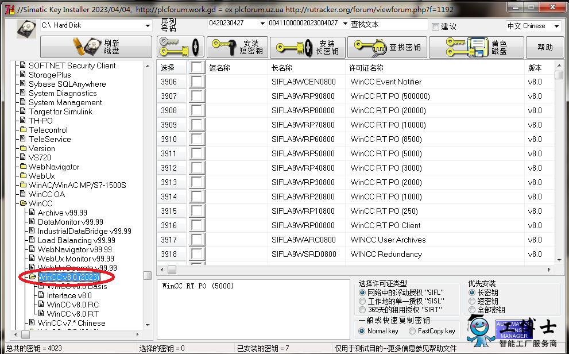Click the two-keys toolbar button

point(180,47)
